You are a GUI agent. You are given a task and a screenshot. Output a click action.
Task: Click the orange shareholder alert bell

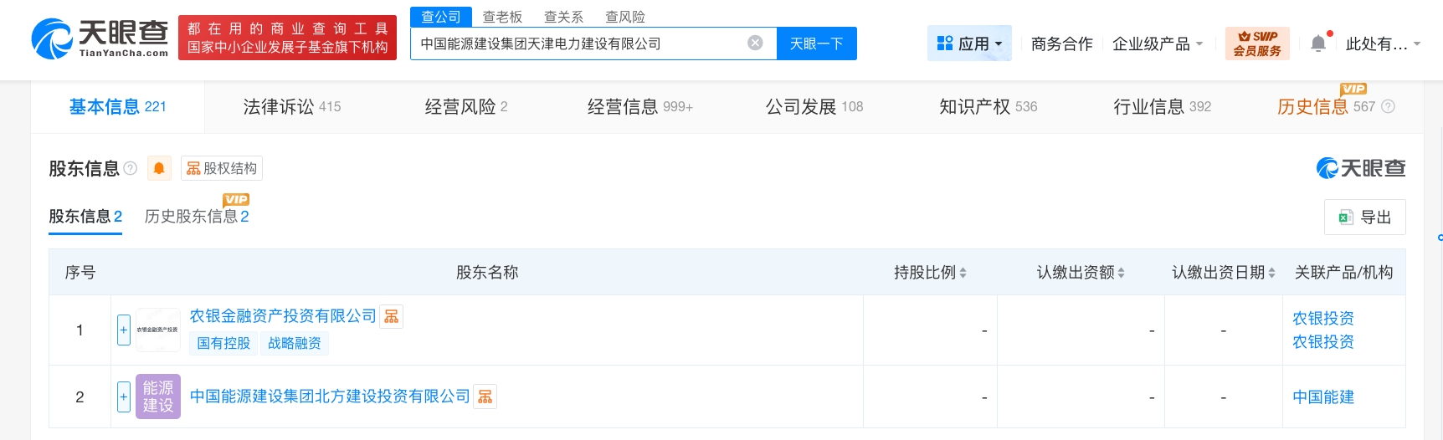tap(159, 168)
